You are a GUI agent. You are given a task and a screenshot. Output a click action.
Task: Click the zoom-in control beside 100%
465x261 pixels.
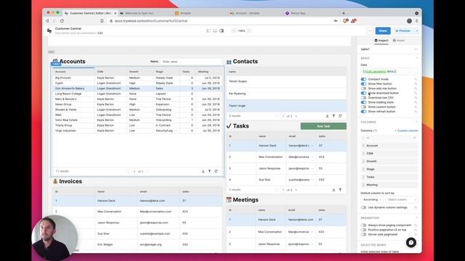[249, 30]
